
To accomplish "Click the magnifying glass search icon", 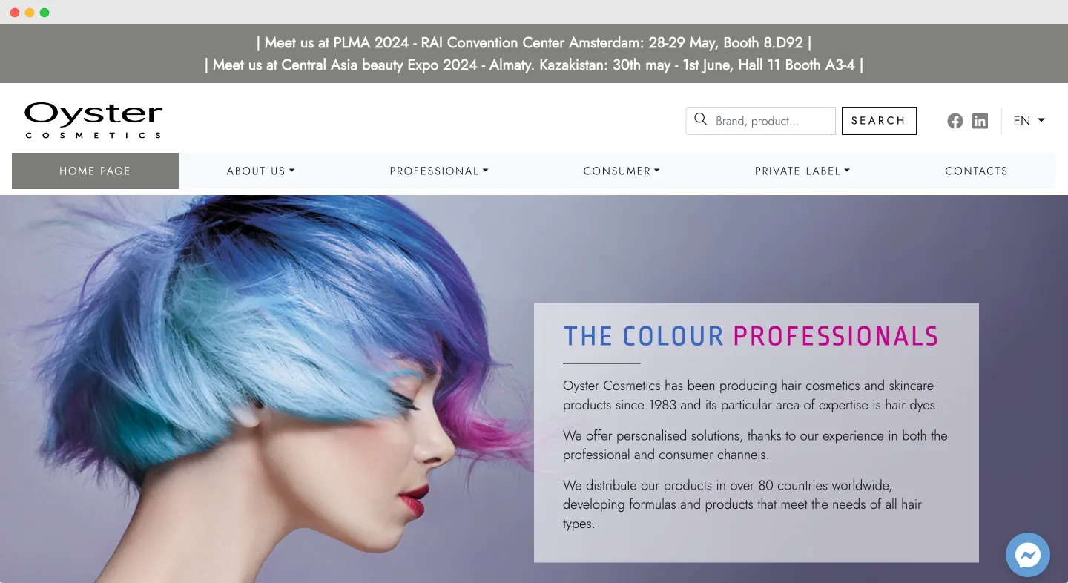I will pyautogui.click(x=700, y=119).
